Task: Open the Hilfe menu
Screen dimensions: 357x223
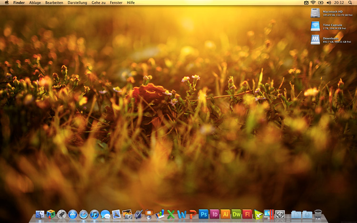Action: point(131,2)
